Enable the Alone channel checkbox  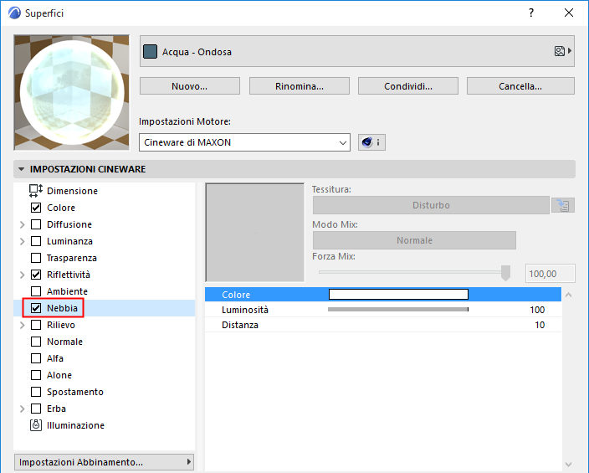pos(36,375)
